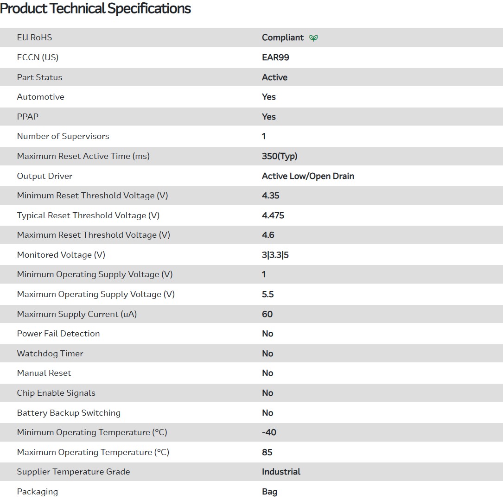The height and width of the screenshot is (500, 503).
Task: Click Active Low/Open Drain output driver value
Action: pyautogui.click(x=308, y=176)
